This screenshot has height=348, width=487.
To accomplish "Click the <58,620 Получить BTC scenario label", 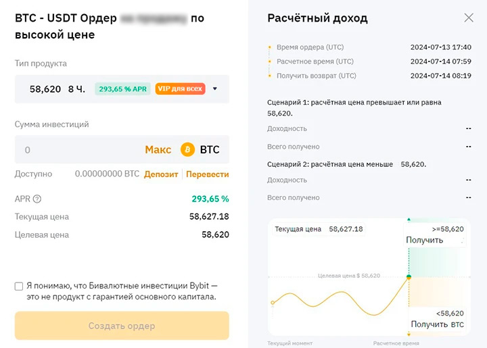I will pos(437,319).
